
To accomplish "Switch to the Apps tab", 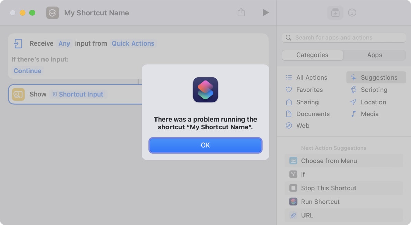I will coord(374,55).
